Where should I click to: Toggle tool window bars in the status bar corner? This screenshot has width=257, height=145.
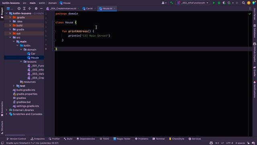click(x=2, y=143)
